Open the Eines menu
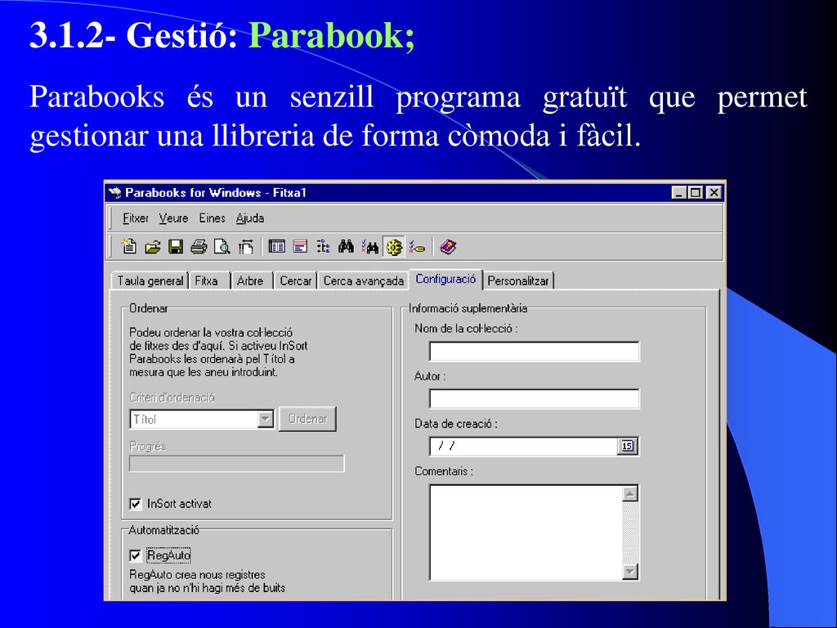 point(212,218)
